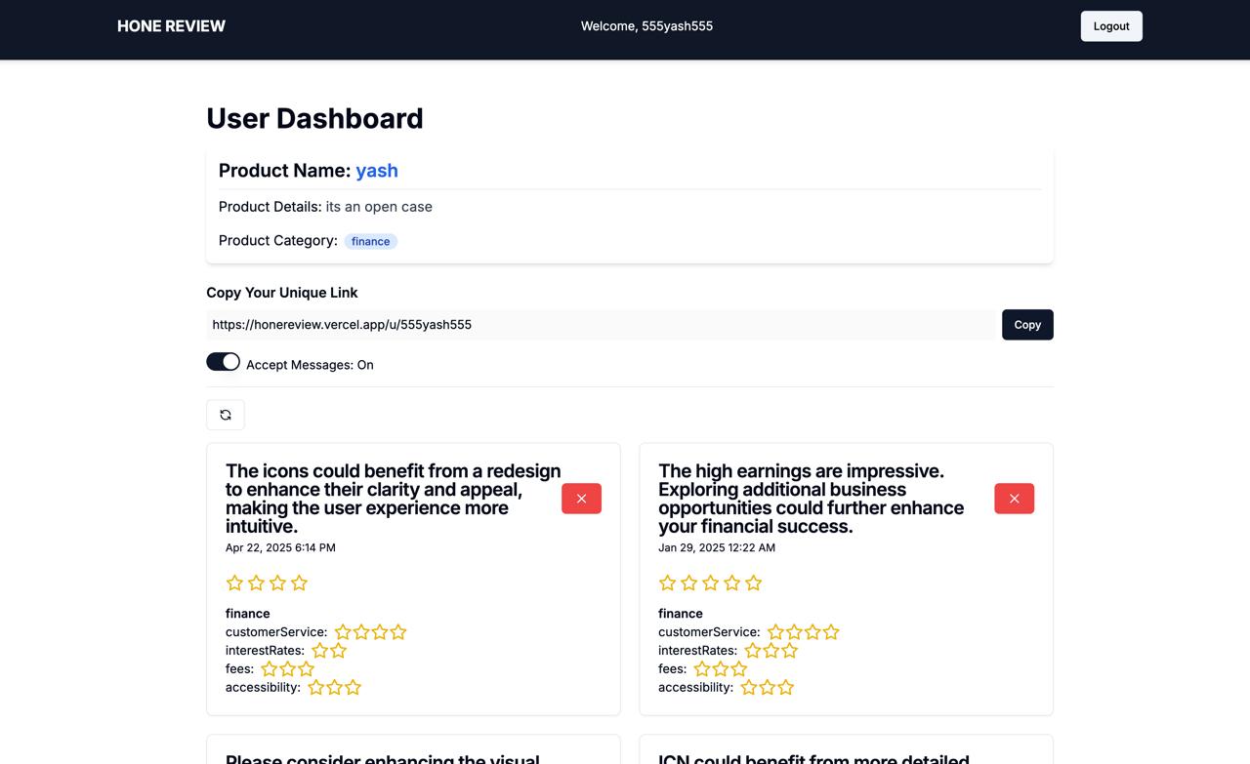Viewport: 1250px width, 764px height.
Task: Click the unique link URL field
Action: (x=601, y=325)
